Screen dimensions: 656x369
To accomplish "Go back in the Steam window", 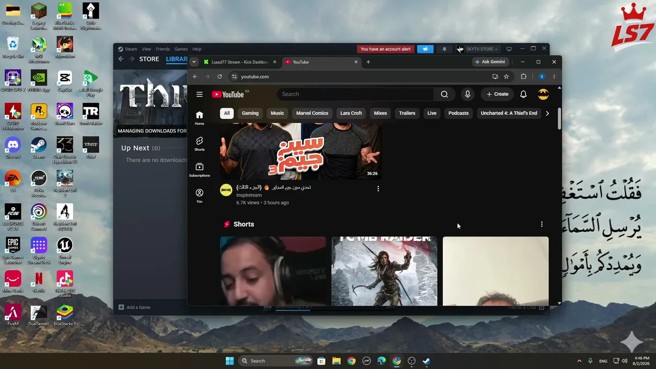I will coord(121,59).
